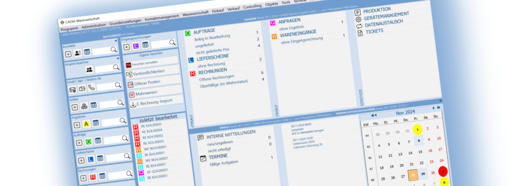Open the Administration menu
The width and height of the screenshot is (522, 186).
click(x=94, y=26)
